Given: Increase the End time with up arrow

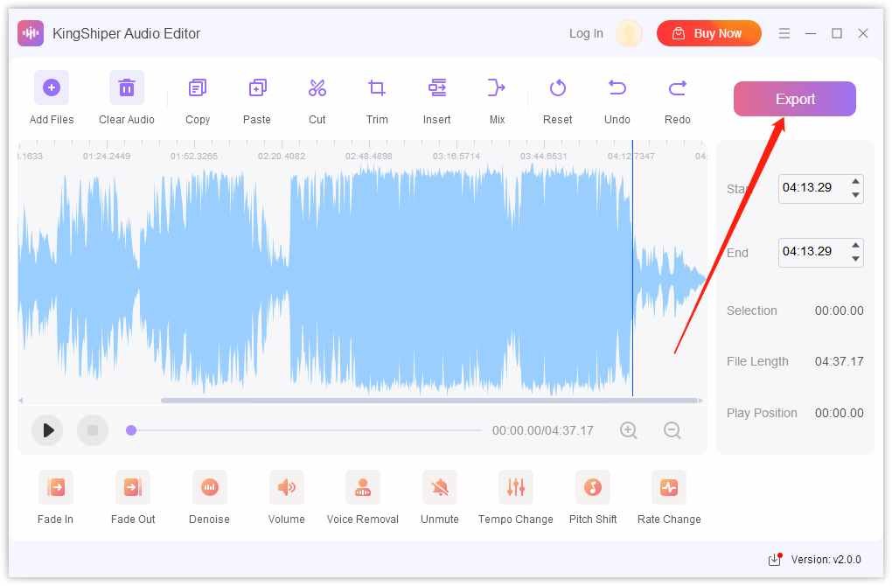Looking at the screenshot, I should coord(855,245).
